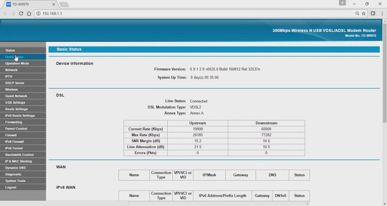The height and width of the screenshot is (206, 387).
Task: Click DSL modulation value VDSL2
Action: [195, 107]
